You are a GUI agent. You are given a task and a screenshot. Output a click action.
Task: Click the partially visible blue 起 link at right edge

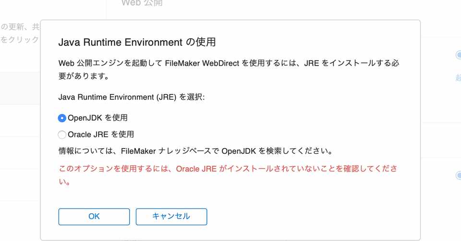[x=458, y=78]
